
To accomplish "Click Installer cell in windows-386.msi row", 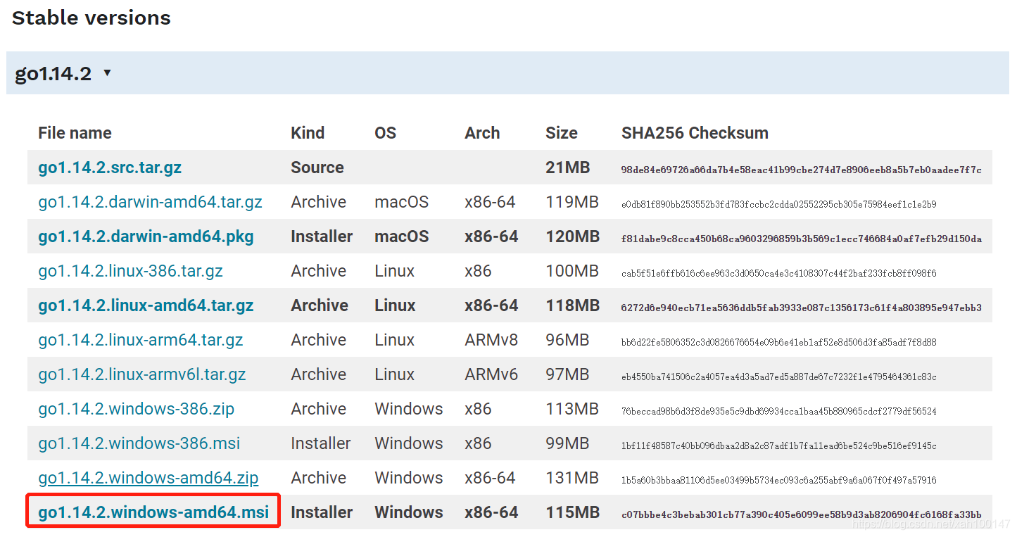I will (321, 443).
